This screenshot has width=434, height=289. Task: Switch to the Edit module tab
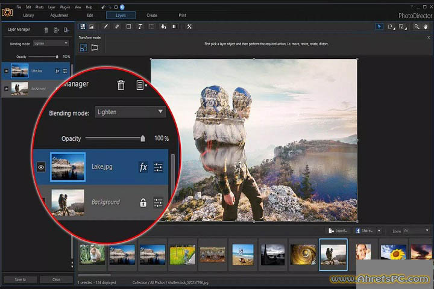click(90, 16)
